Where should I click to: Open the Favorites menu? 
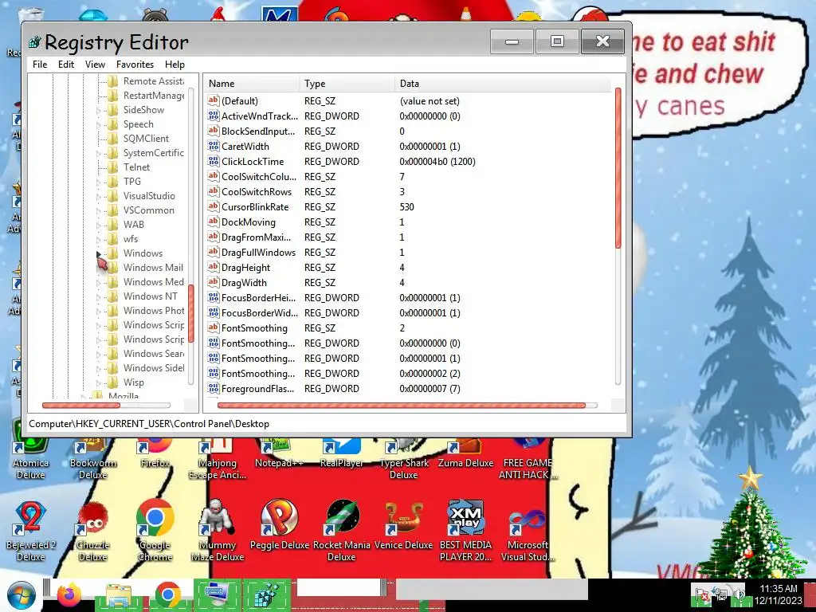135,65
